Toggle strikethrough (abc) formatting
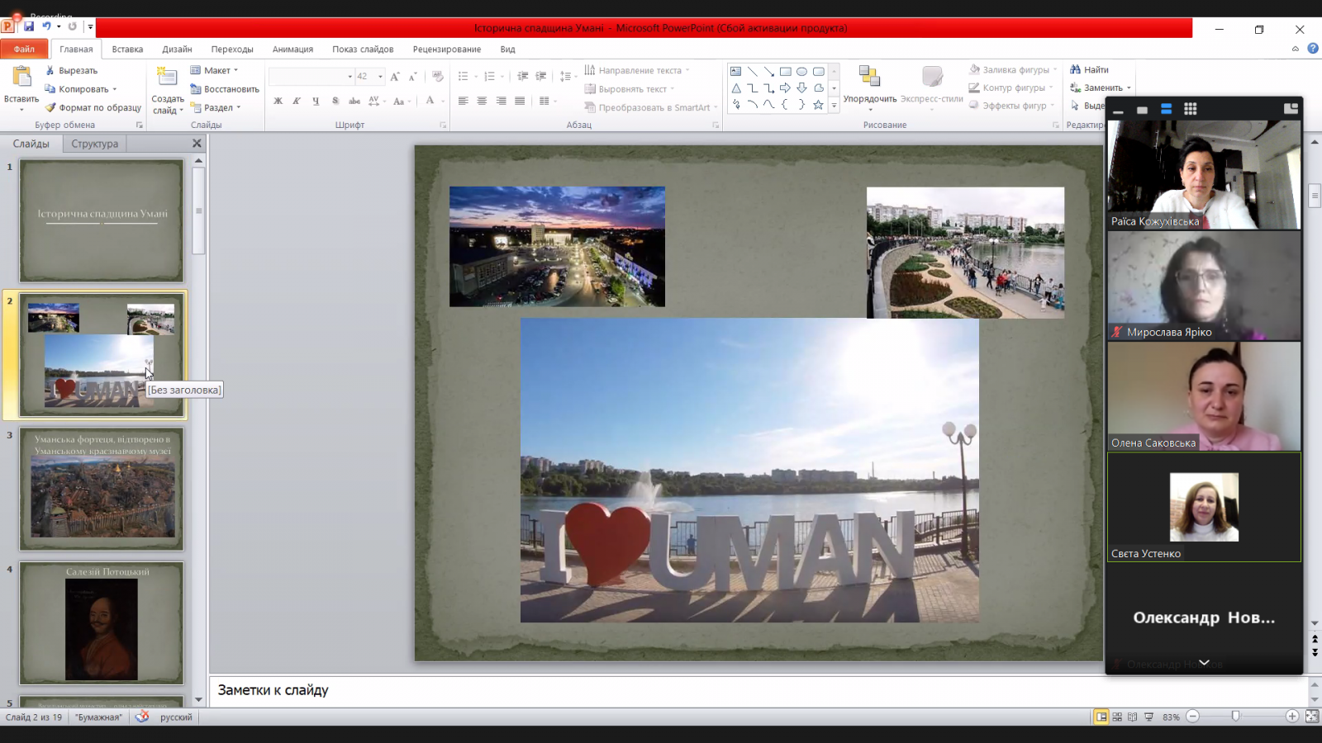The image size is (1322, 743). coord(354,101)
